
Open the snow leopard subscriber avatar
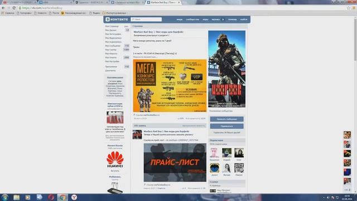pos(239,168)
